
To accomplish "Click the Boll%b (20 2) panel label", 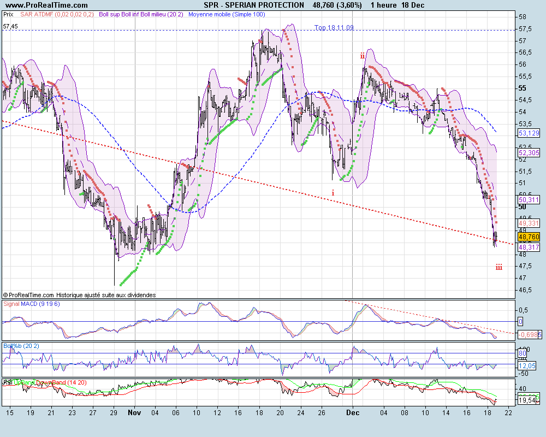I will tap(21, 346).
